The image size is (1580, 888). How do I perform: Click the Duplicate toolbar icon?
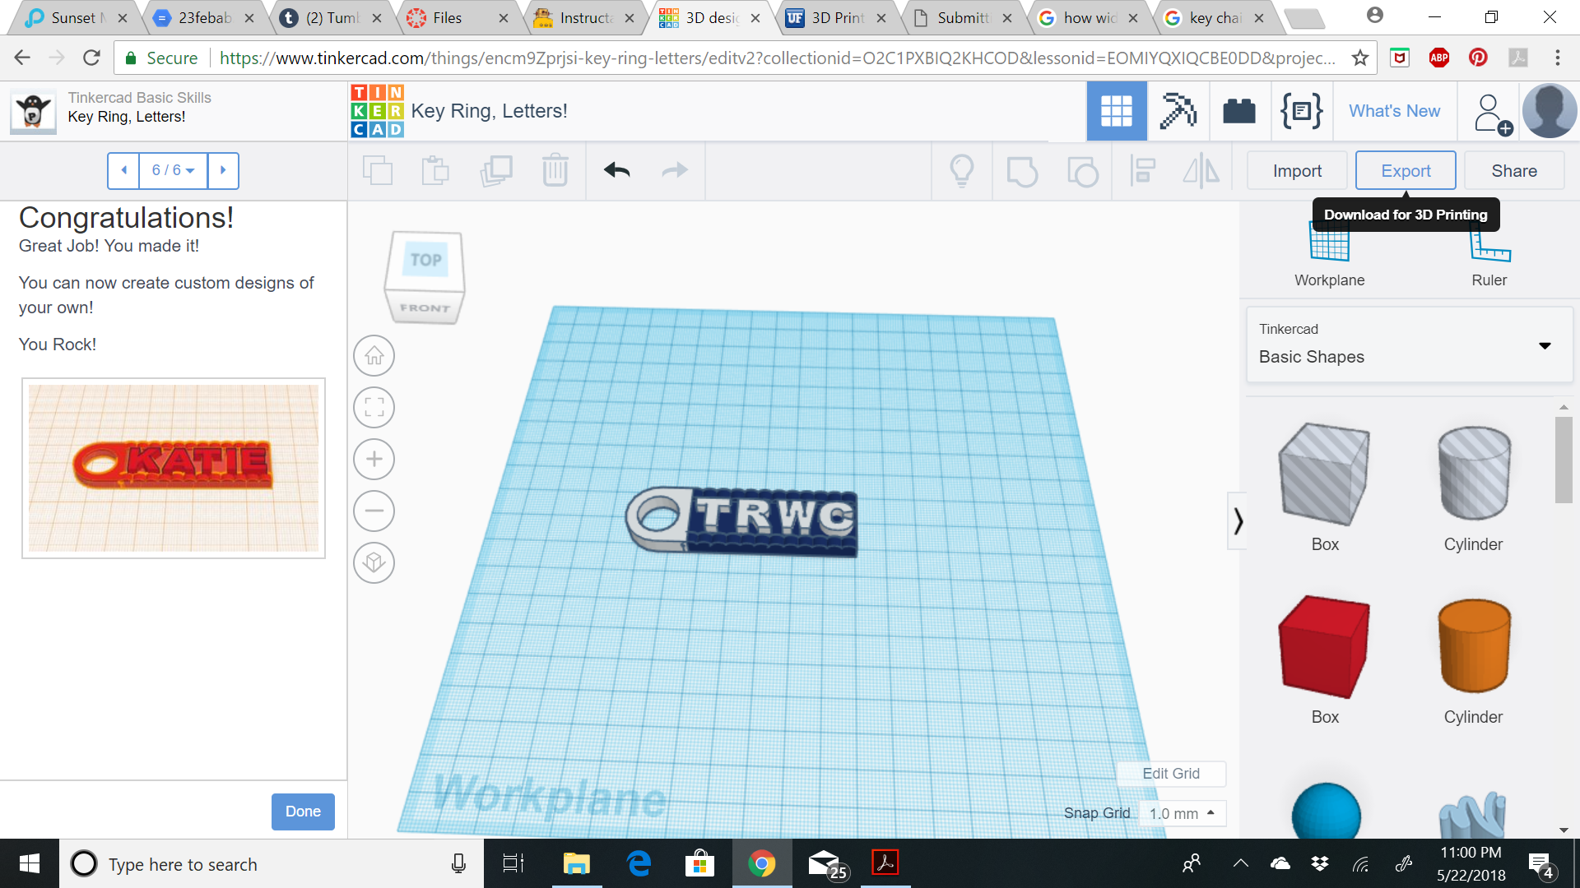click(x=496, y=170)
